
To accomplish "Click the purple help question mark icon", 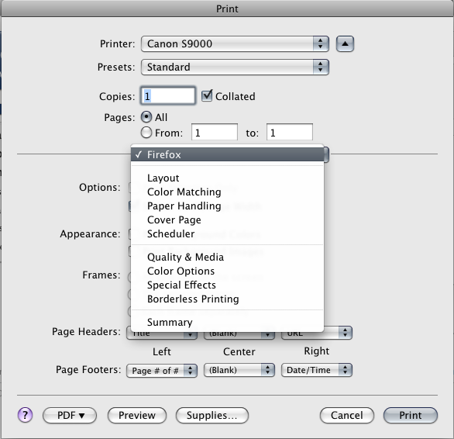I will tap(26, 415).
